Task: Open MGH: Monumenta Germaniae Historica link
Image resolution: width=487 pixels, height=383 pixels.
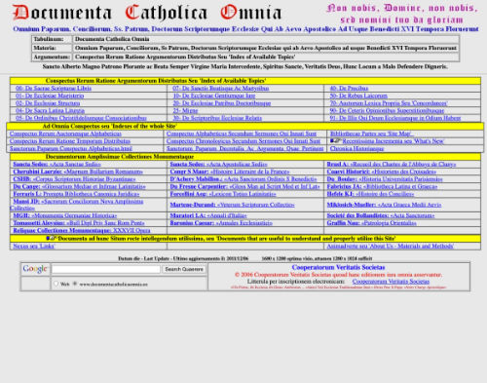Action: point(65,215)
